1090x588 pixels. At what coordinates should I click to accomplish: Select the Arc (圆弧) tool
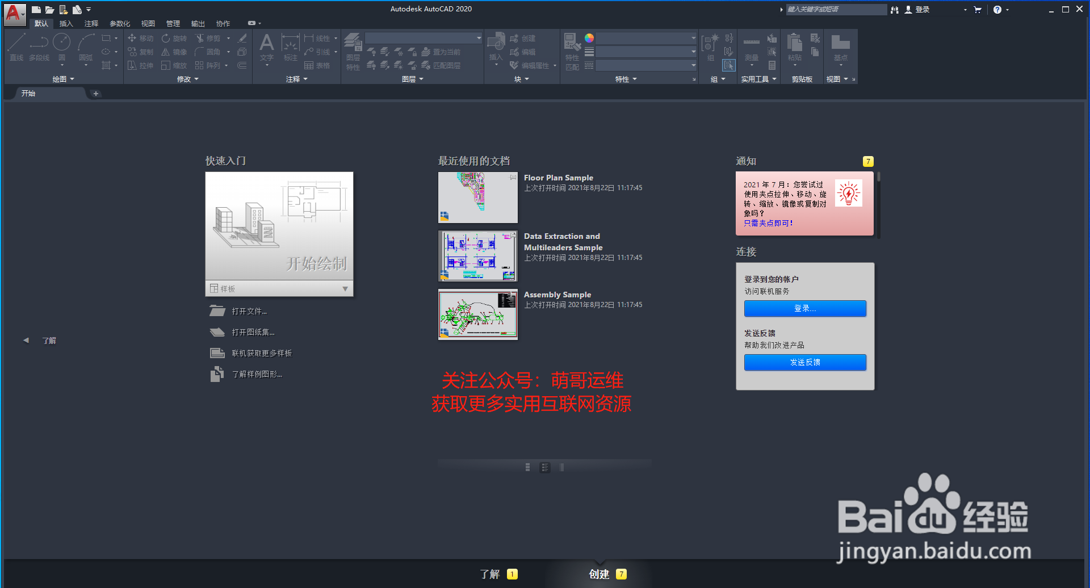86,48
